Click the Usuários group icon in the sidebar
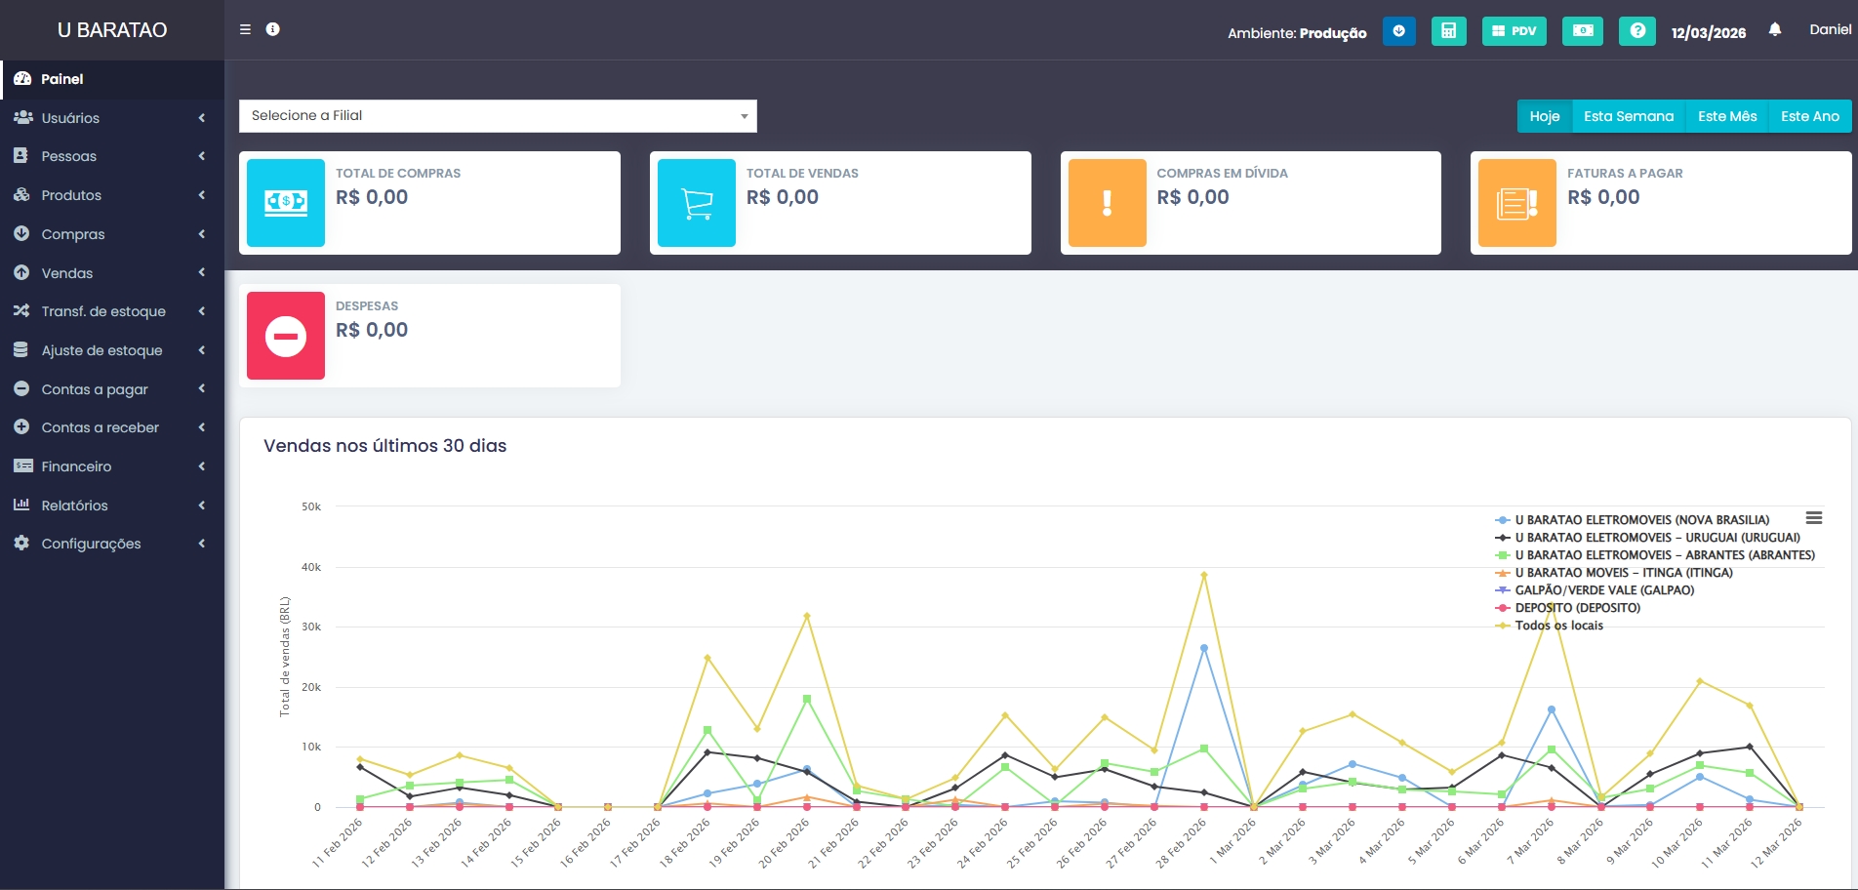Screen dimensions: 1858x890 pos(22,118)
